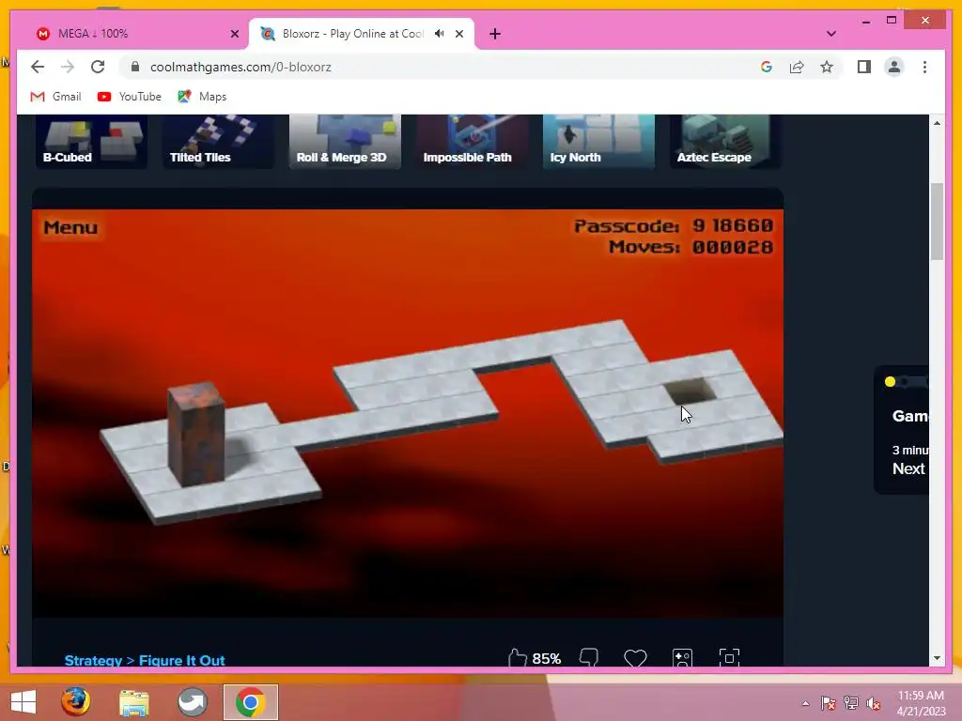
Task: Open the Strategy category link
Action: coord(93,660)
